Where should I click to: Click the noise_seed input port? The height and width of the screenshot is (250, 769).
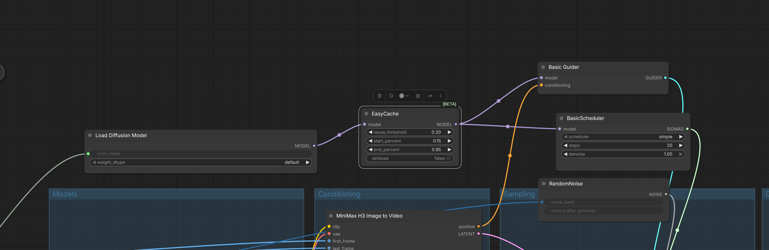pyautogui.click(x=542, y=202)
